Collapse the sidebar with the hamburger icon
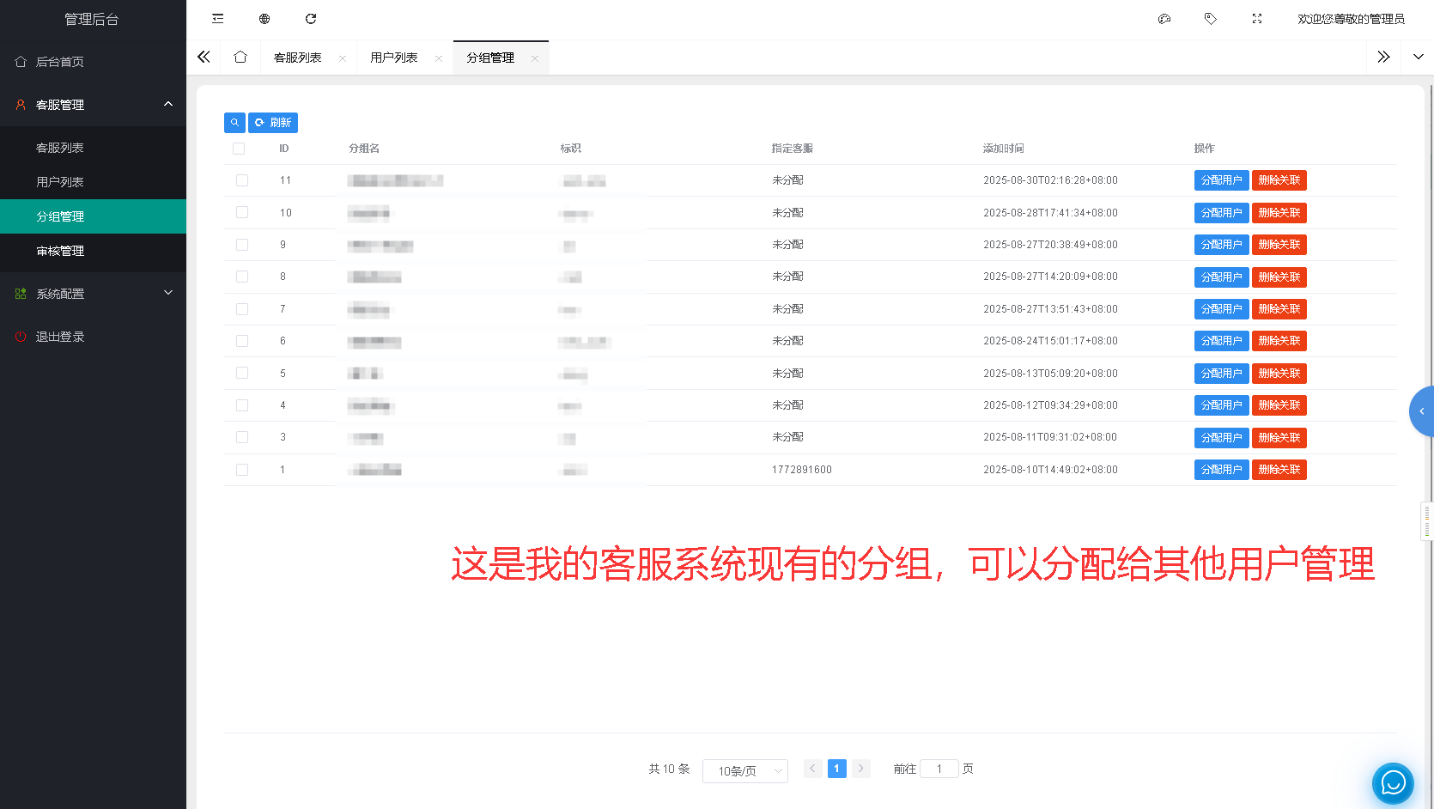 coord(217,18)
